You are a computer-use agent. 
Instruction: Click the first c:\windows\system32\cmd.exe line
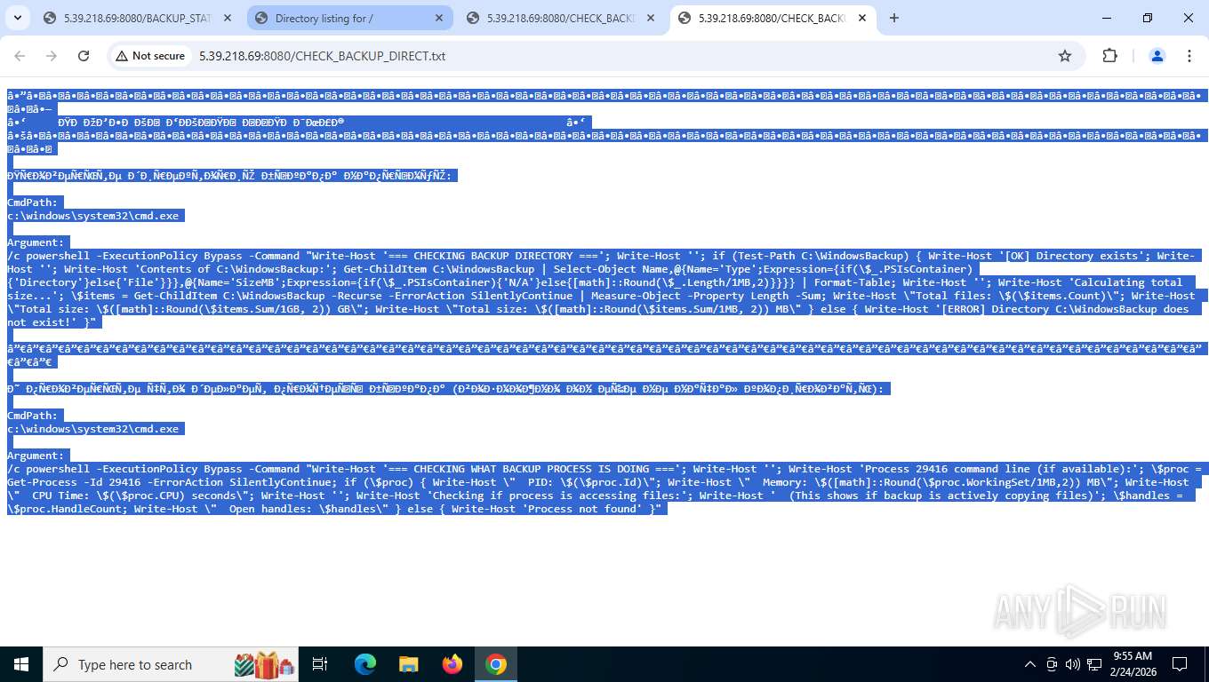pyautogui.click(x=94, y=216)
